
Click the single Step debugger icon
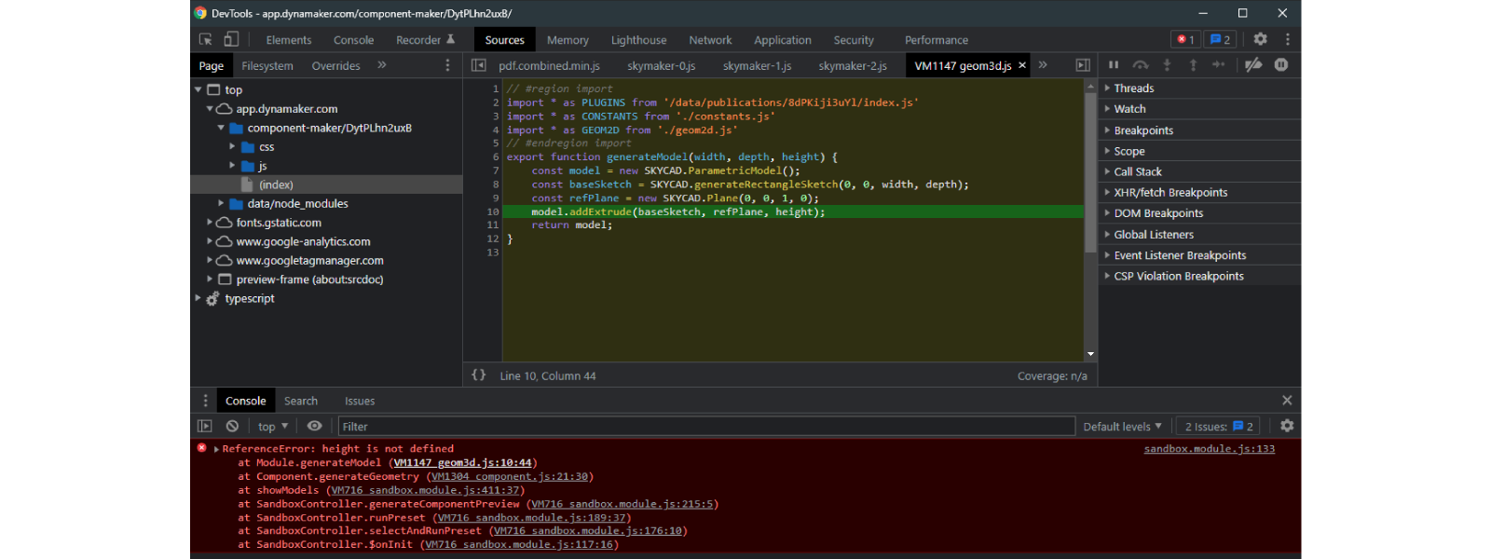tap(1219, 65)
